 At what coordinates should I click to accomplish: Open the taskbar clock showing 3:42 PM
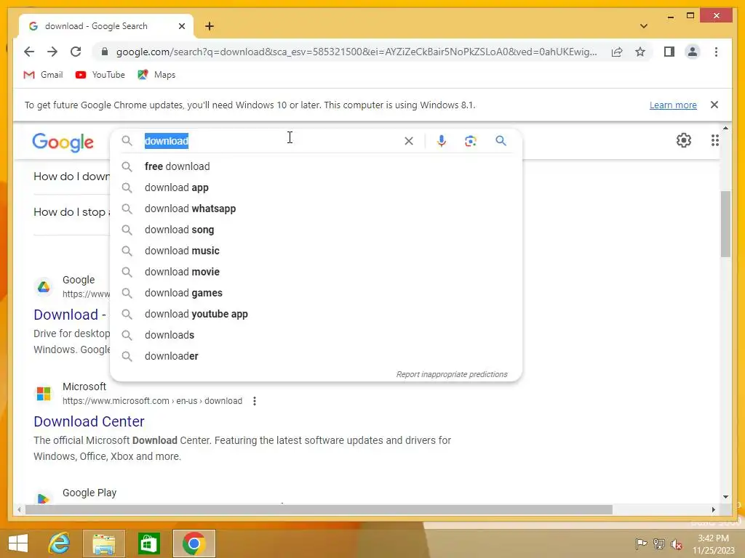(713, 544)
